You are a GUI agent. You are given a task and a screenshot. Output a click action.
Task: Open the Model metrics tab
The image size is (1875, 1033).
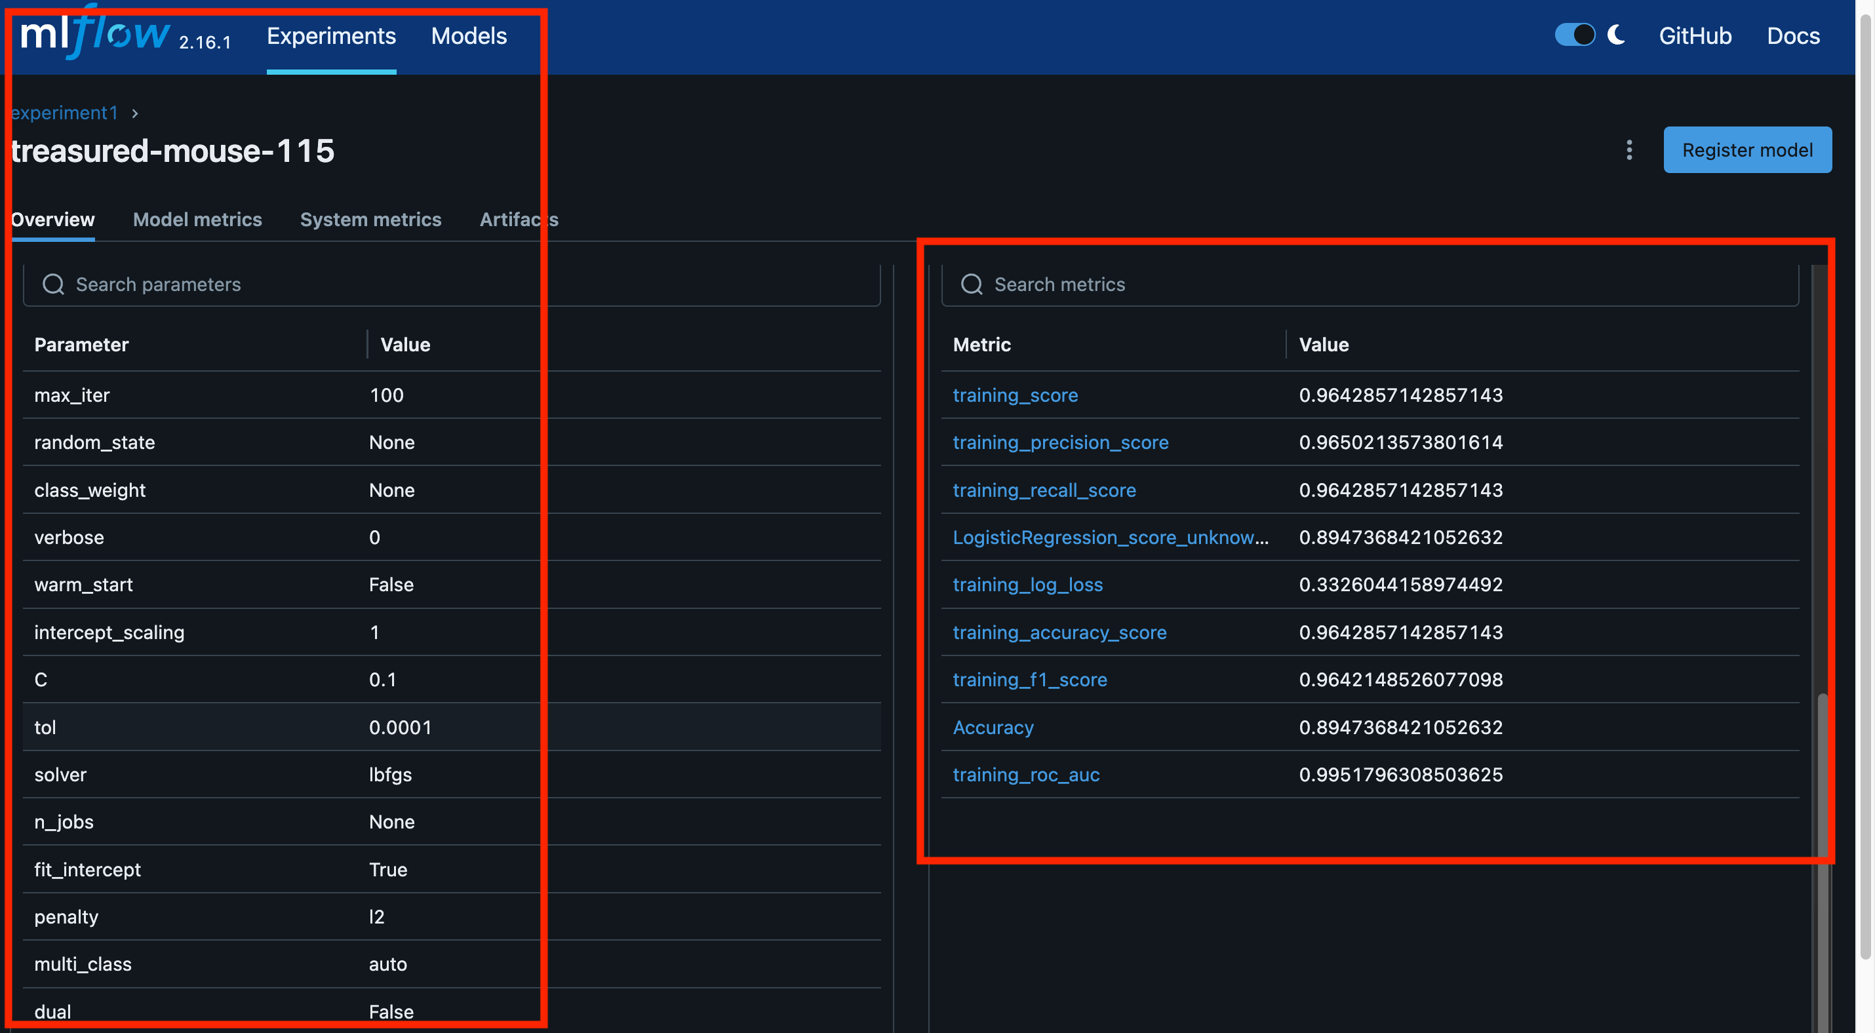click(197, 220)
